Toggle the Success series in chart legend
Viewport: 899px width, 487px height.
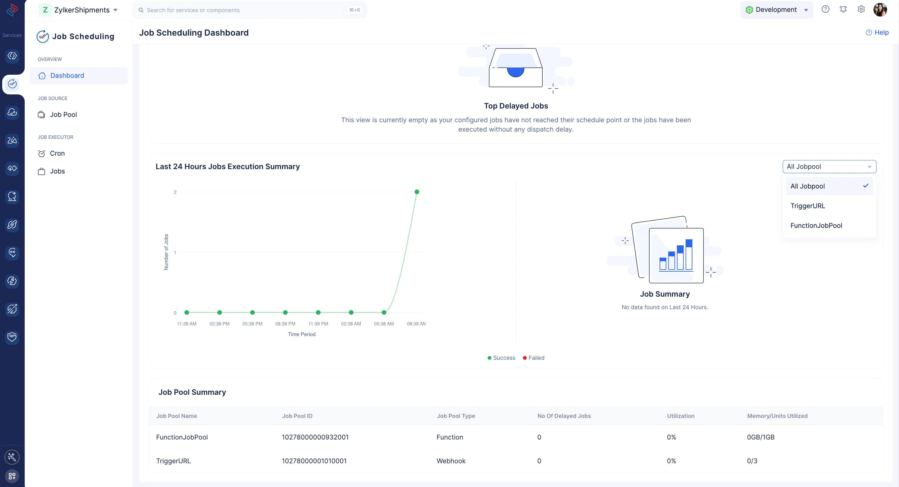[x=501, y=358]
